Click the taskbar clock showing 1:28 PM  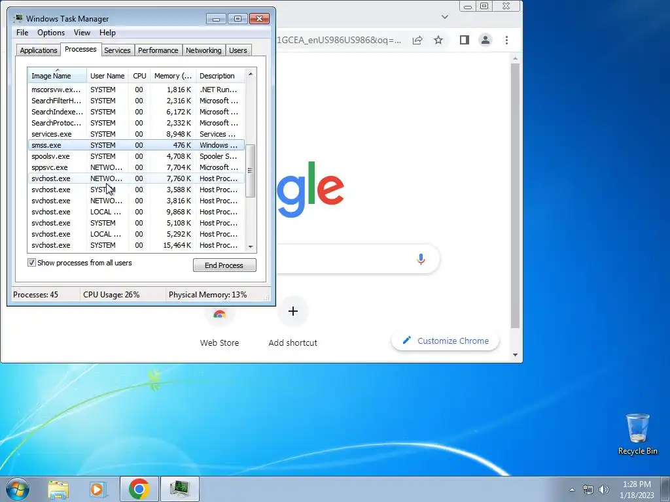point(637,490)
